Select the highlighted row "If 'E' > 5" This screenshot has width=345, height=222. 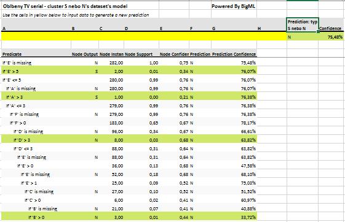129,71
